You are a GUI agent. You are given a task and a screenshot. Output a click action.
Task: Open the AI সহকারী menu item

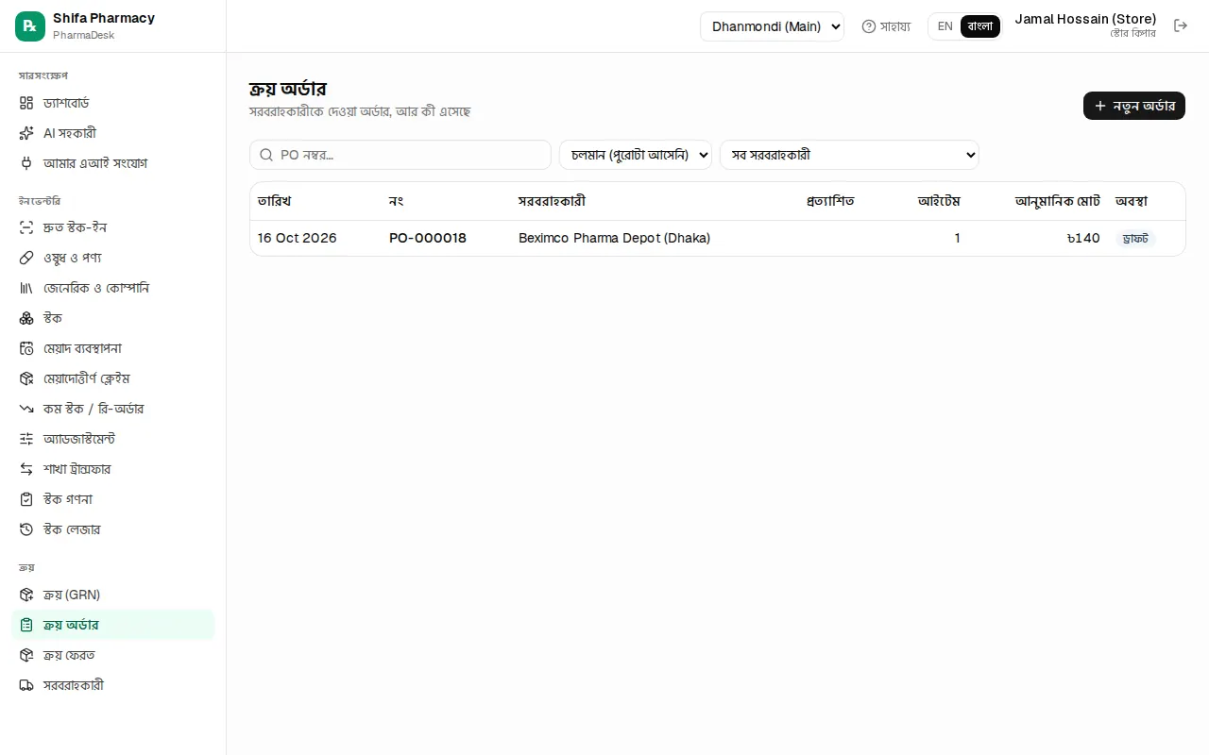113,133
